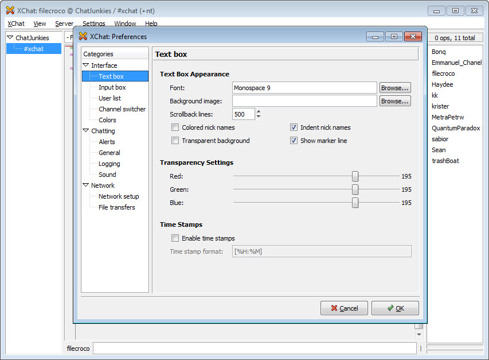Click chat scrollbar down arrow
This screenshot has width=489, height=360.
[419, 334]
